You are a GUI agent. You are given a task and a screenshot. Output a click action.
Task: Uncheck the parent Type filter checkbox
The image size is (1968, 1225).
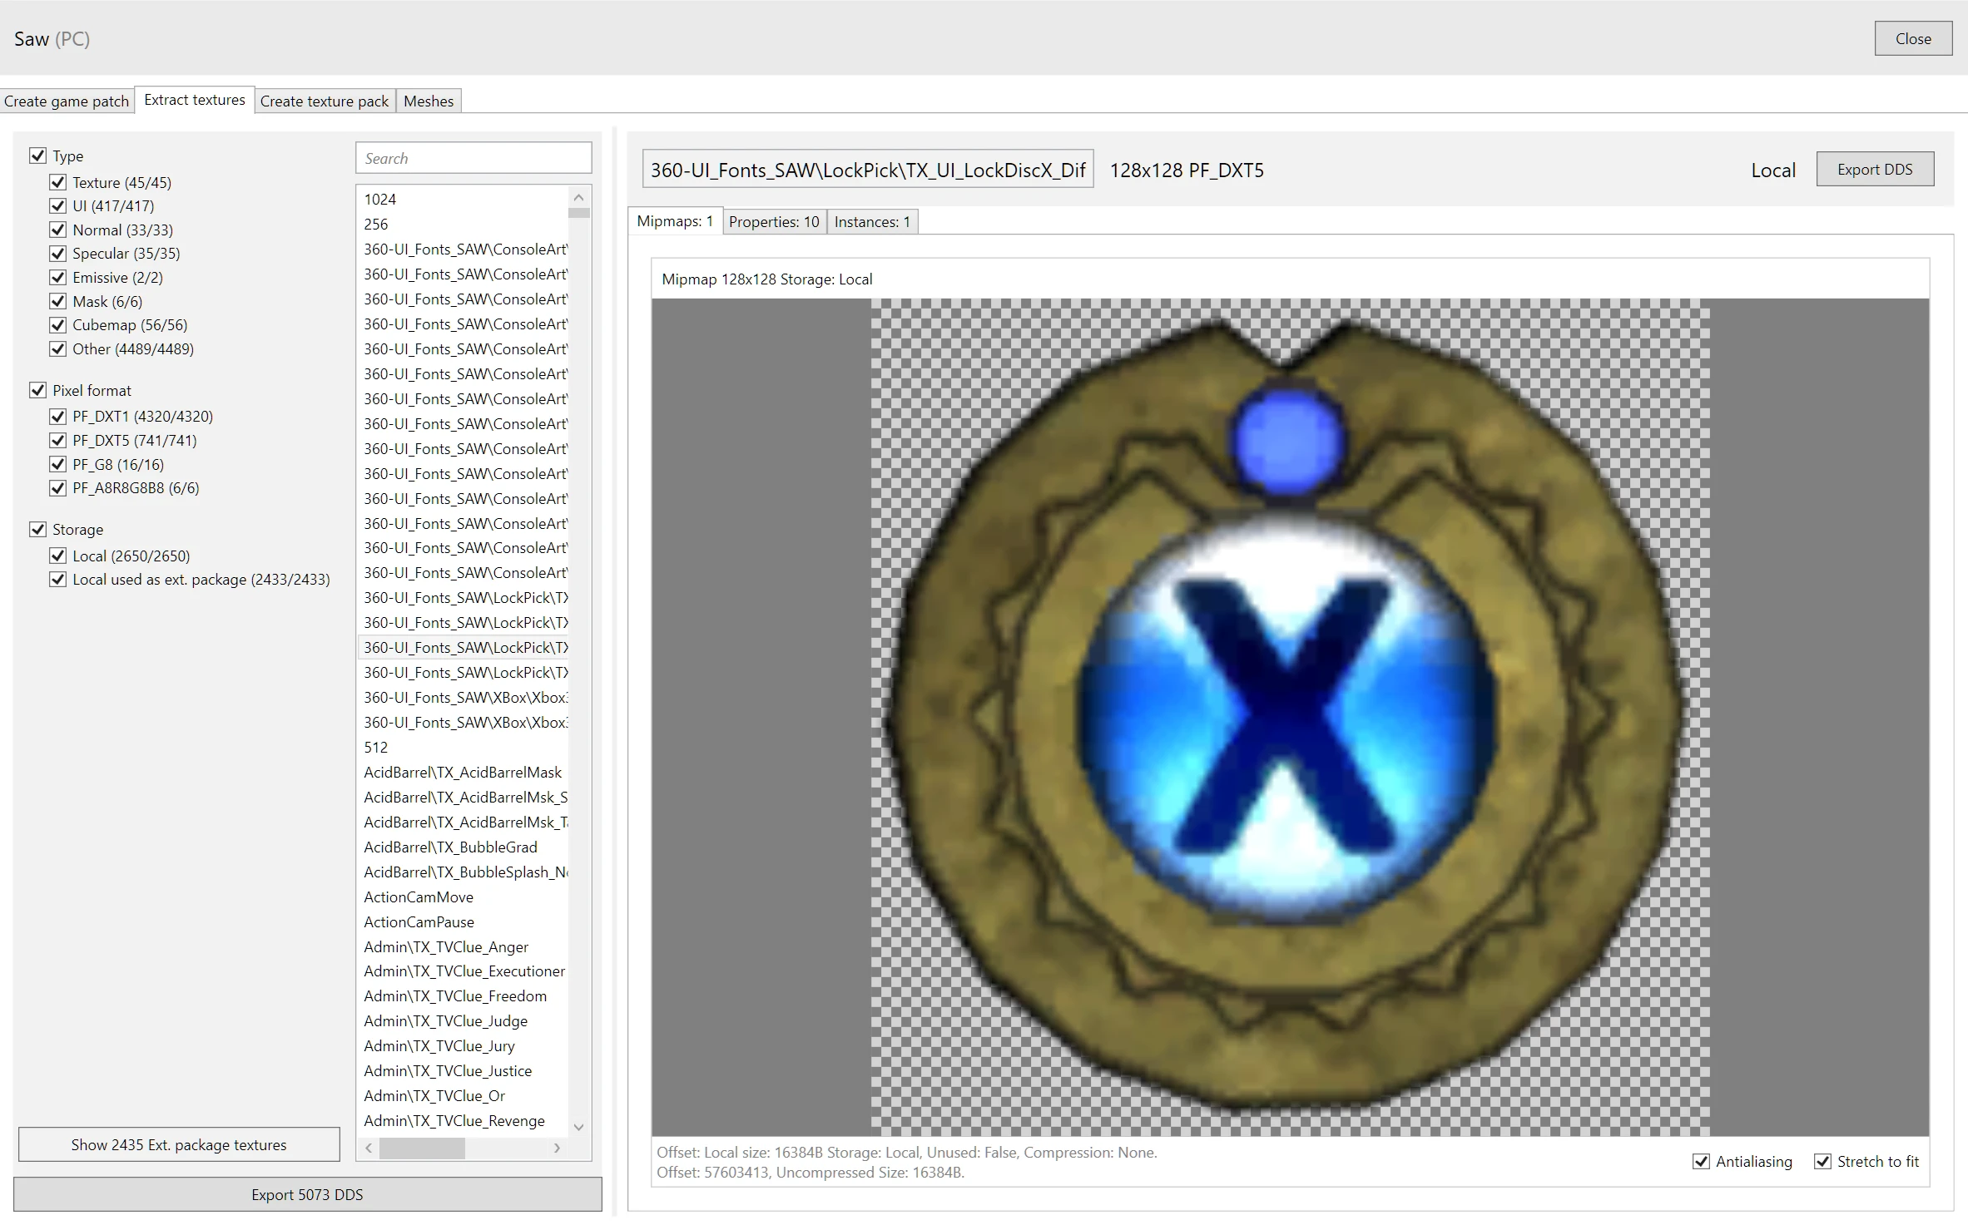tap(37, 156)
